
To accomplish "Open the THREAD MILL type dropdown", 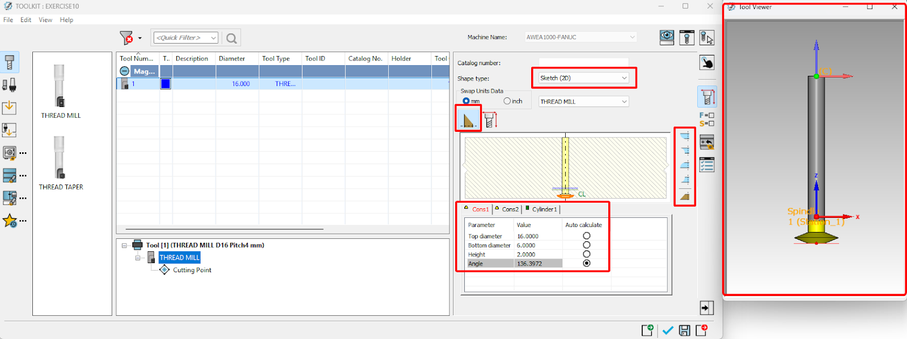I will click(x=583, y=102).
